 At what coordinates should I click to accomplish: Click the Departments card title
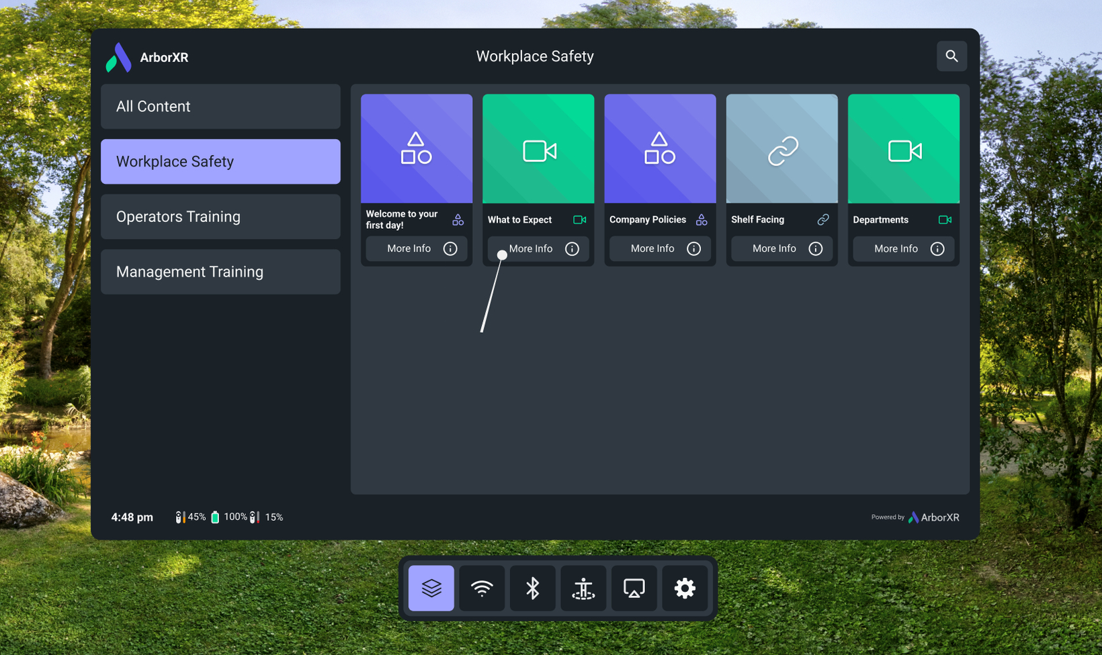[880, 220]
